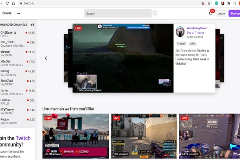240x160 pixels.
Task: Open xQcOW channel in sidebar
Action: click(x=18, y=63)
